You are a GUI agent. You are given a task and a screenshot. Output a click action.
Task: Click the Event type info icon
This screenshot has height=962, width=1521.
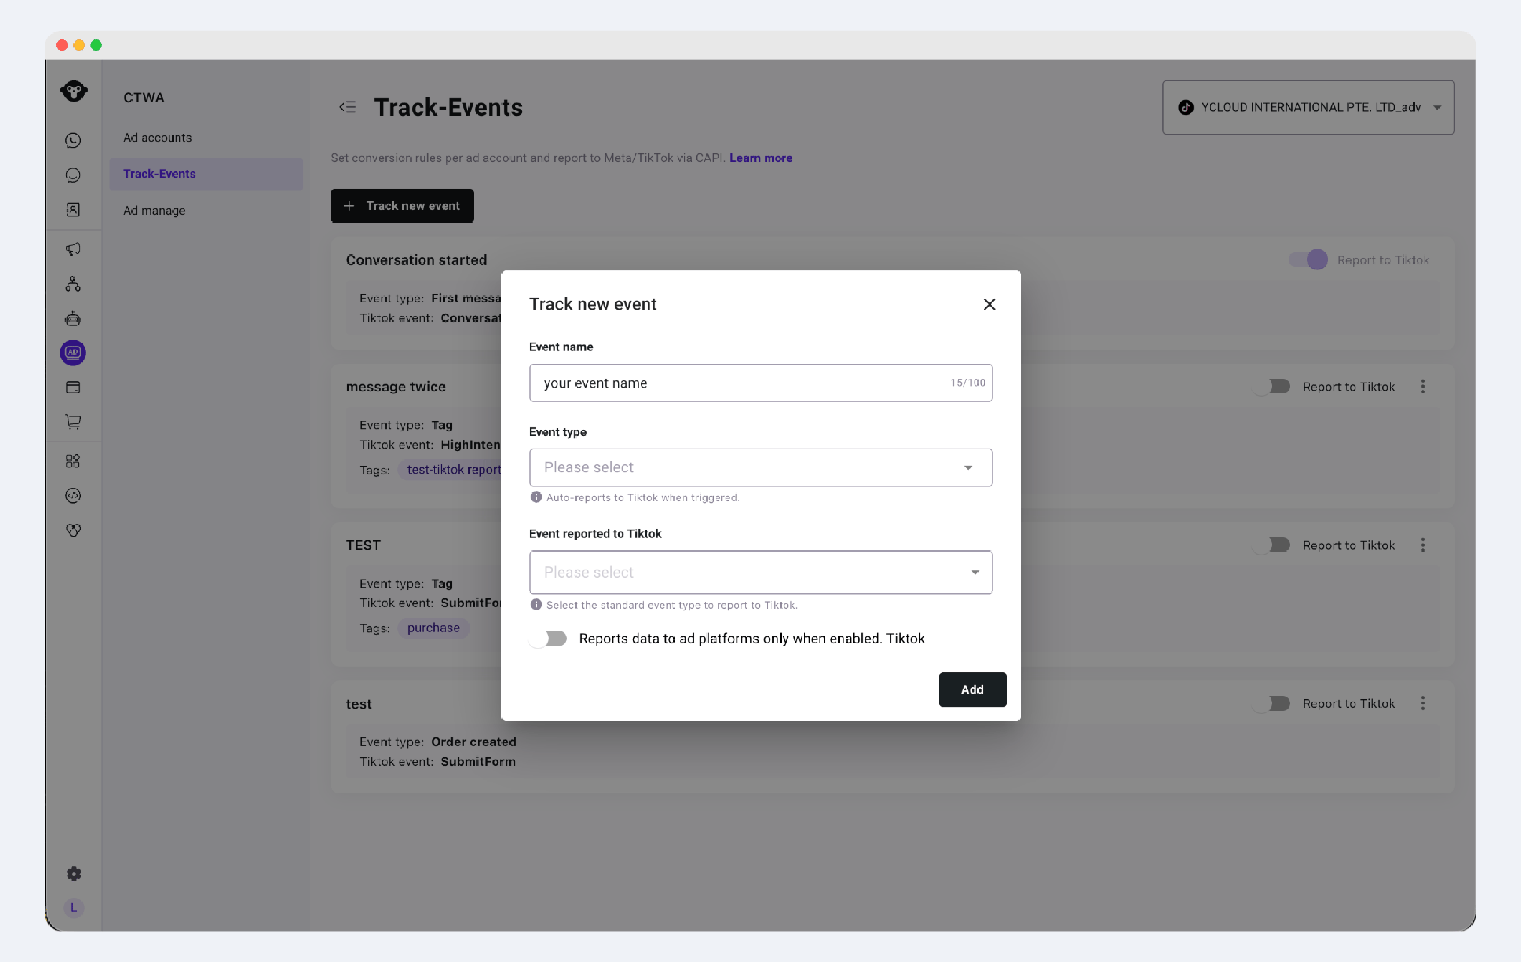(x=536, y=497)
